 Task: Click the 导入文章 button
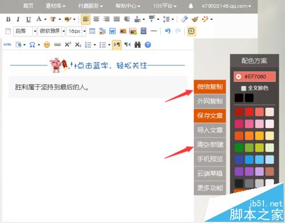tap(210, 130)
